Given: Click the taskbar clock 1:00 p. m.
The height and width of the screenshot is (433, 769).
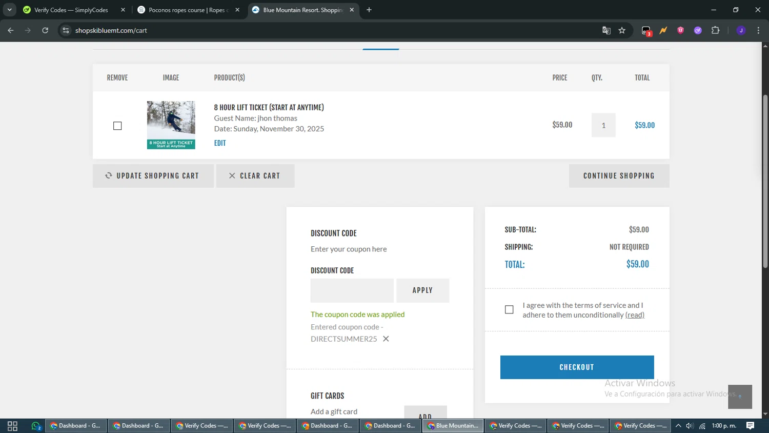Looking at the screenshot, I should (x=724, y=426).
